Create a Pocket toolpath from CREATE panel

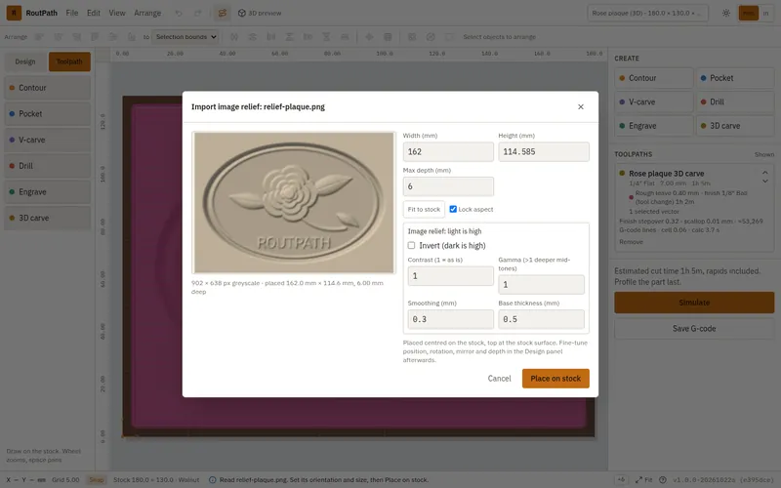coord(735,78)
